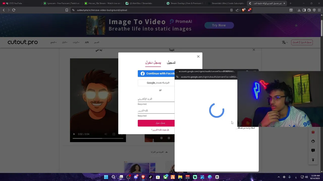This screenshot has height=181, width=323.
Task: Open the API menu item
Action: [x=87, y=42]
